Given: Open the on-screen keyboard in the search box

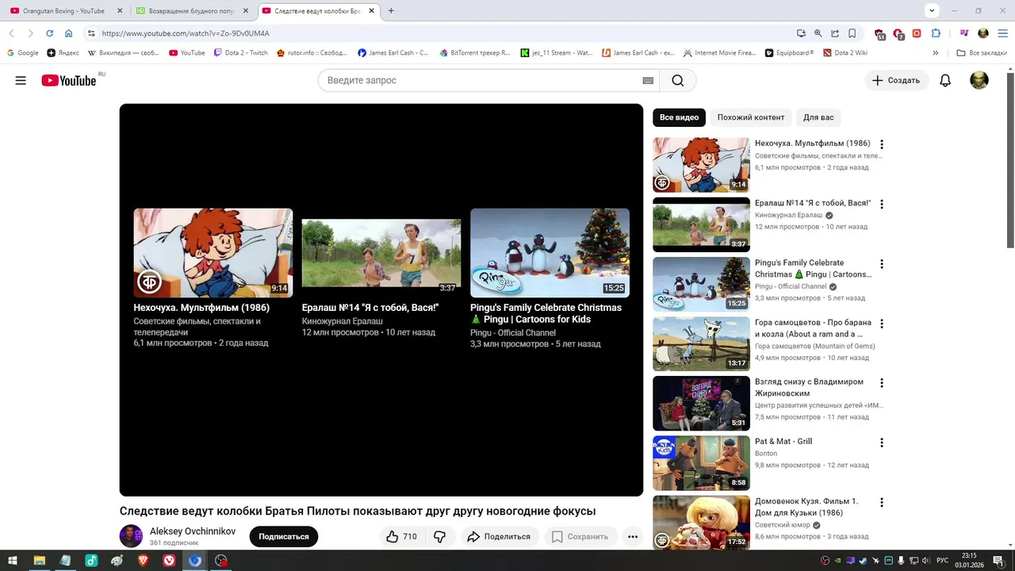Looking at the screenshot, I should [x=648, y=80].
